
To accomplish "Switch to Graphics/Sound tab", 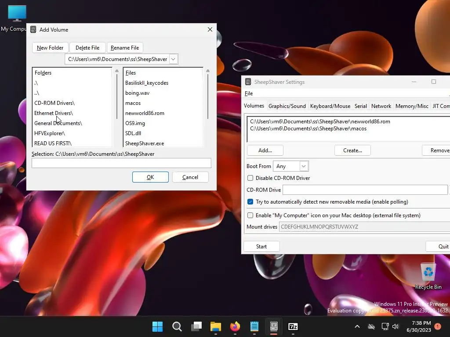I will [287, 106].
